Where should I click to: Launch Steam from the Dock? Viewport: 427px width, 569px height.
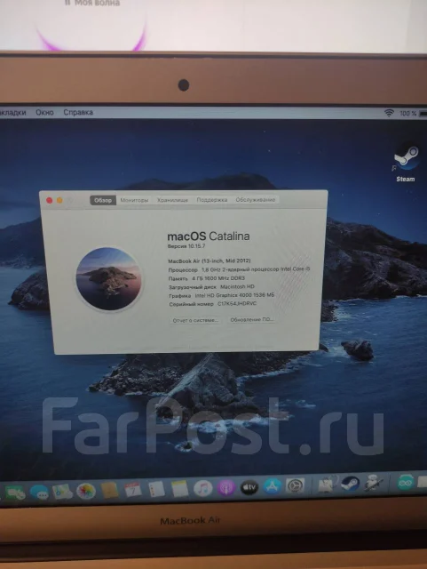pos(350,484)
